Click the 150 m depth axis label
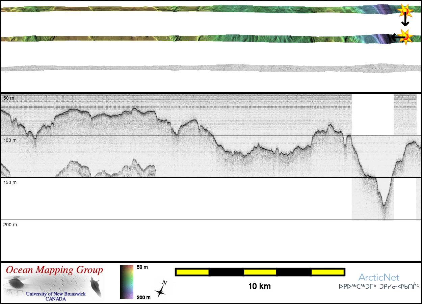The height and width of the screenshot is (304, 422). point(10,182)
